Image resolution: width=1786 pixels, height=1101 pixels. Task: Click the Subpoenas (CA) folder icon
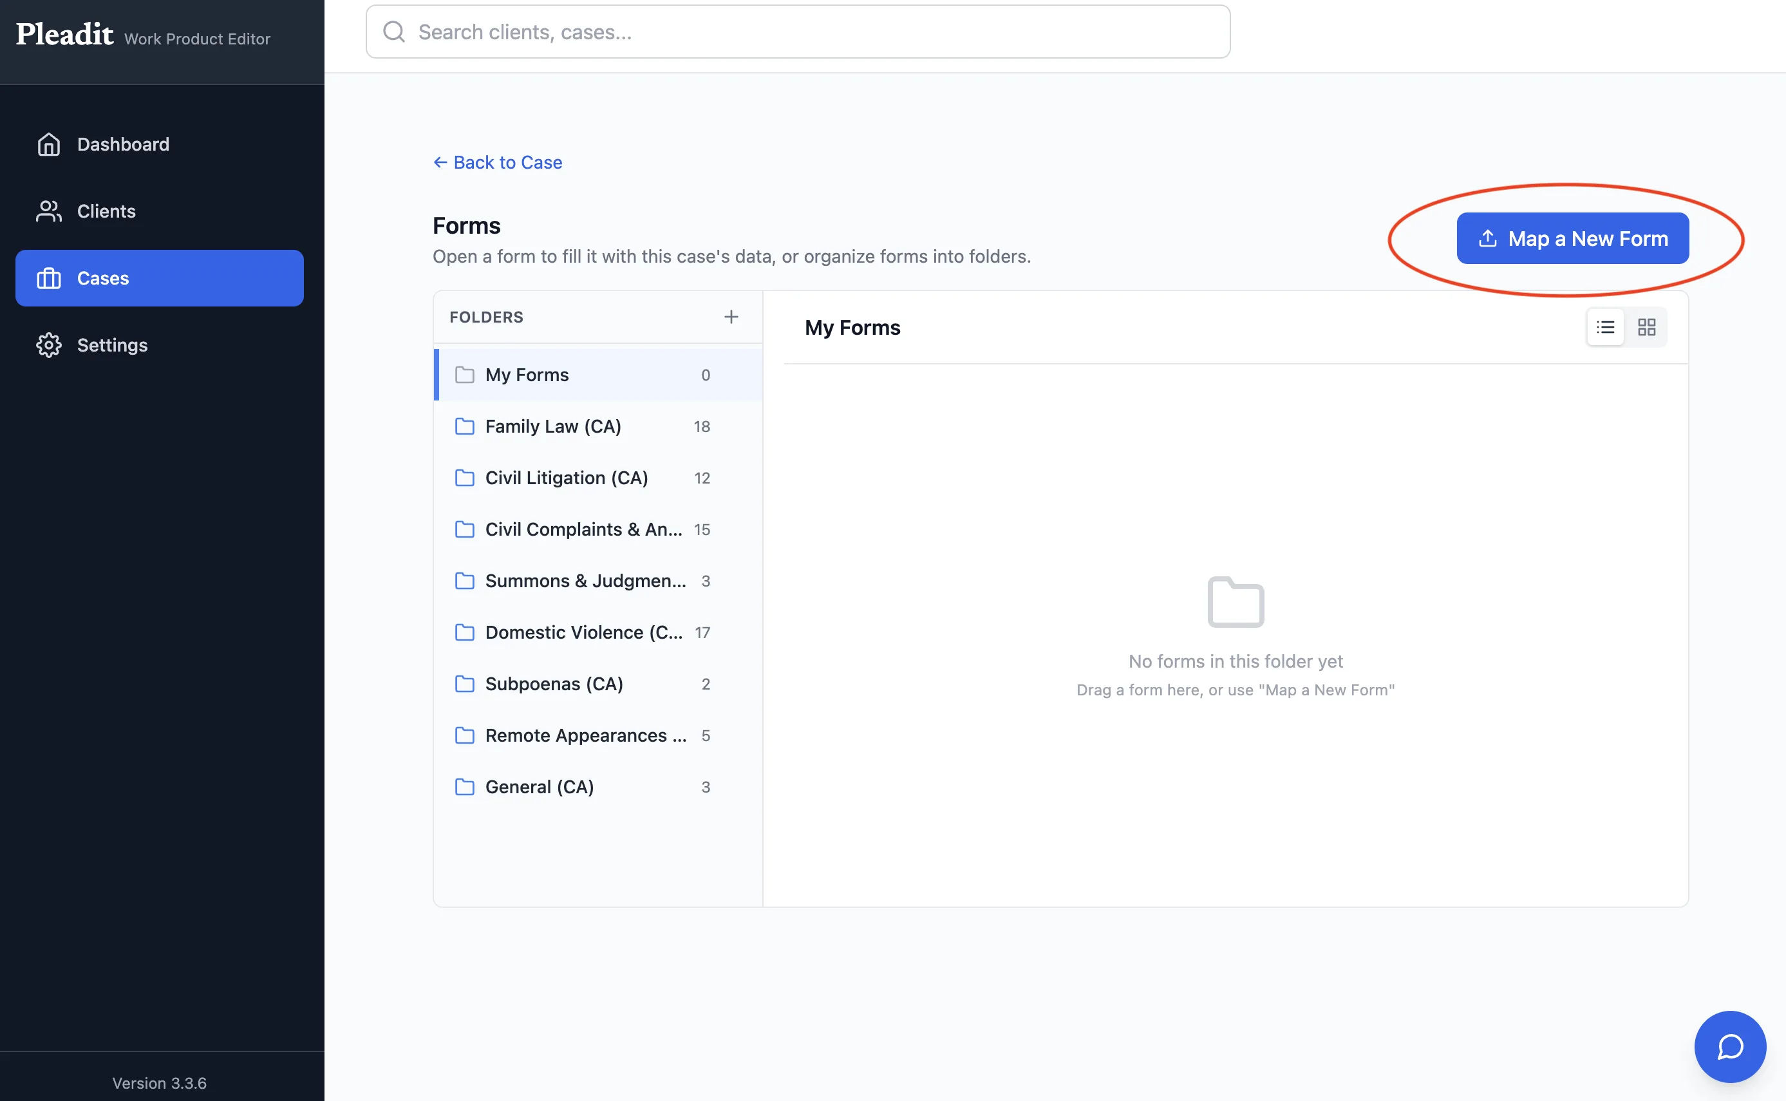(x=464, y=684)
